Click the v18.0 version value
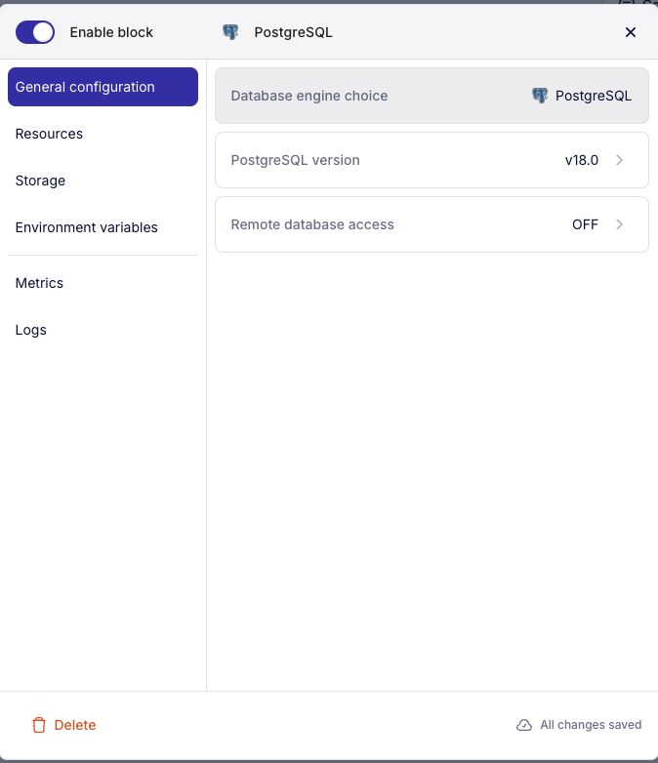658x763 pixels. [x=582, y=160]
